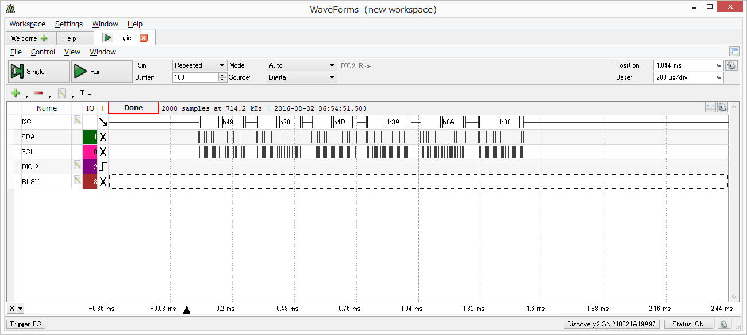Open the Source Digital dropdown

[x=301, y=77]
